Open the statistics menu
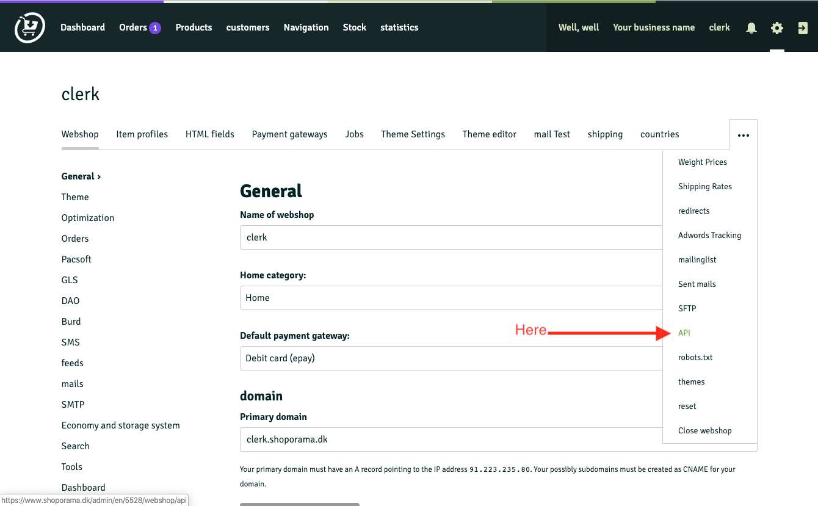This screenshot has height=506, width=818. (x=399, y=27)
